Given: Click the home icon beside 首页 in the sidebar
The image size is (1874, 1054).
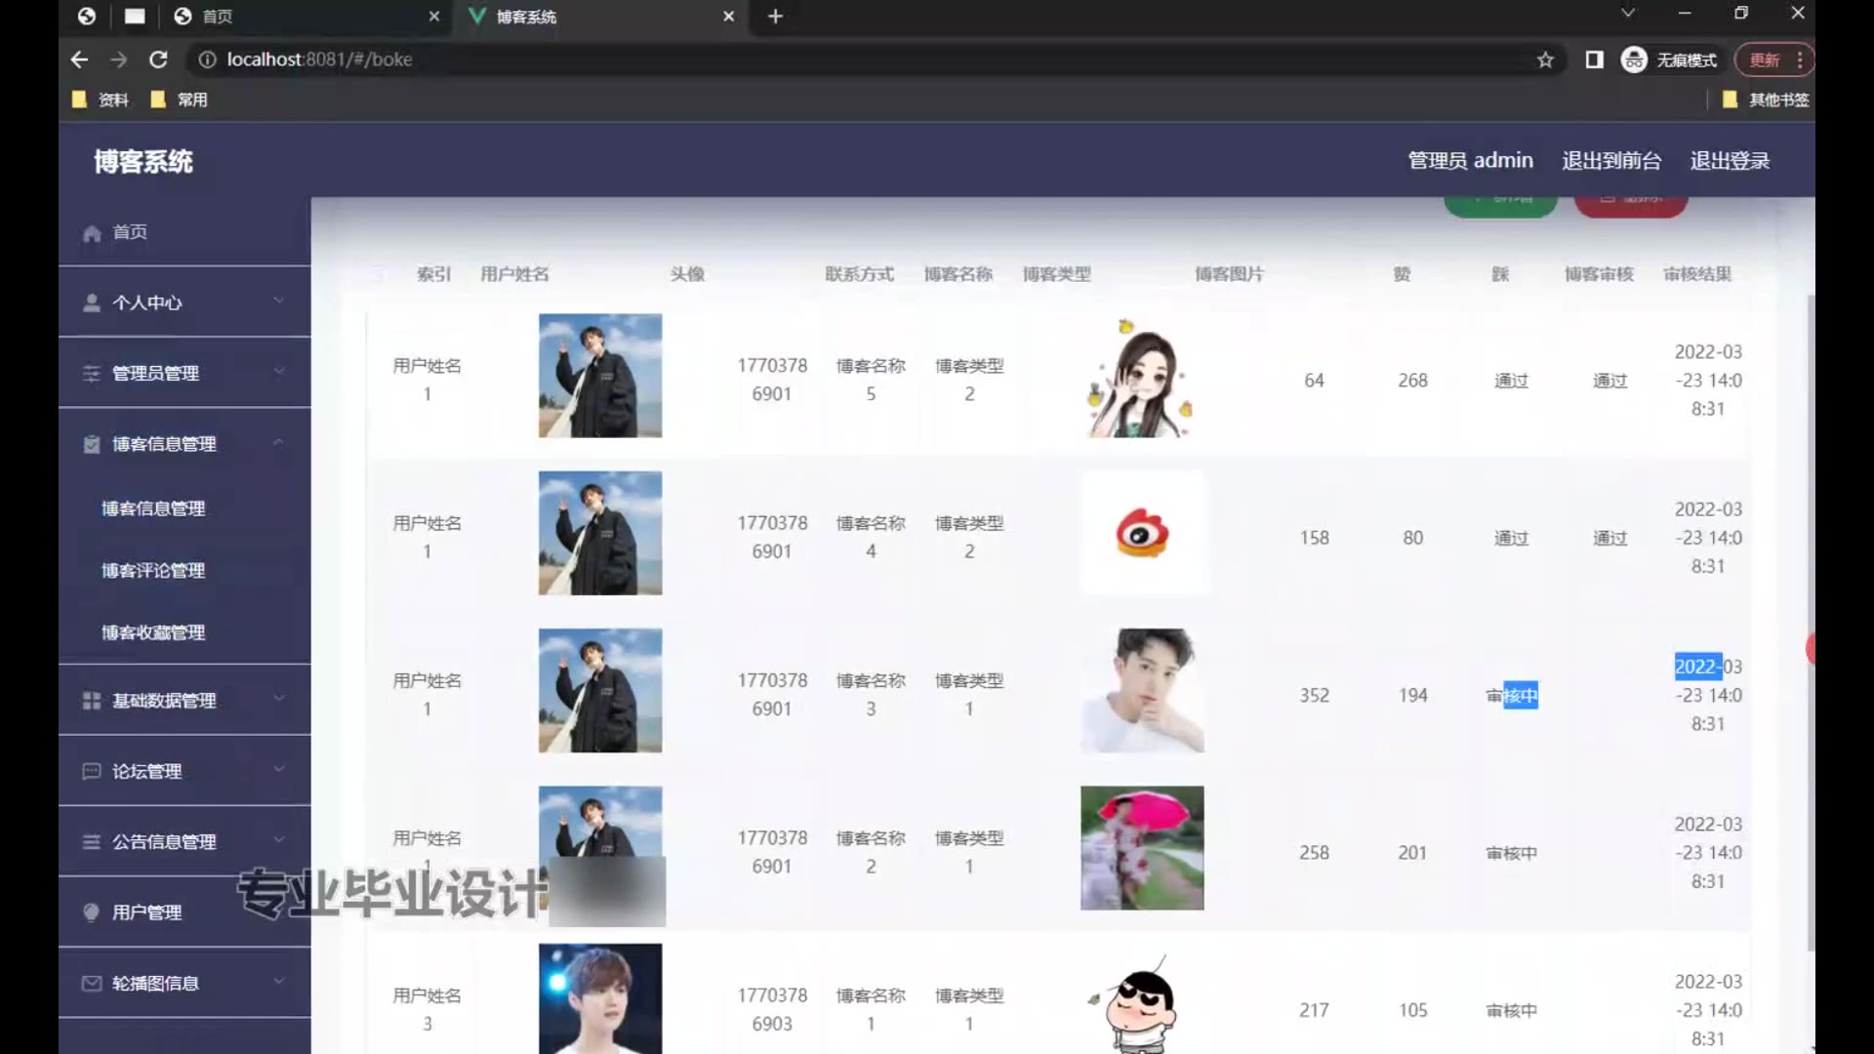Looking at the screenshot, I should pyautogui.click(x=92, y=233).
